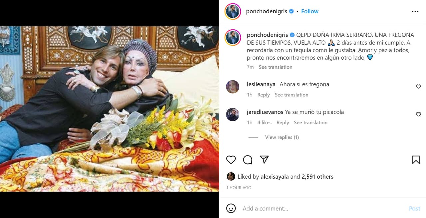Click the Add a comment input field

[283, 208]
